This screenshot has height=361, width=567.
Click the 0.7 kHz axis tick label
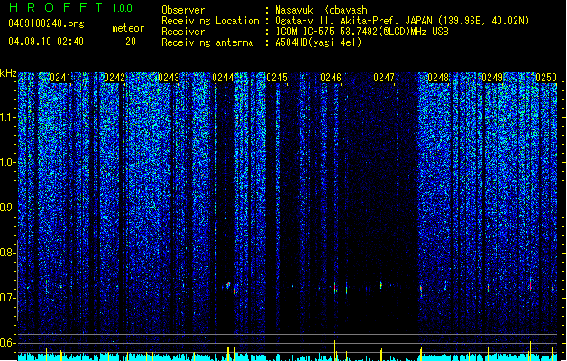pyautogui.click(x=8, y=298)
